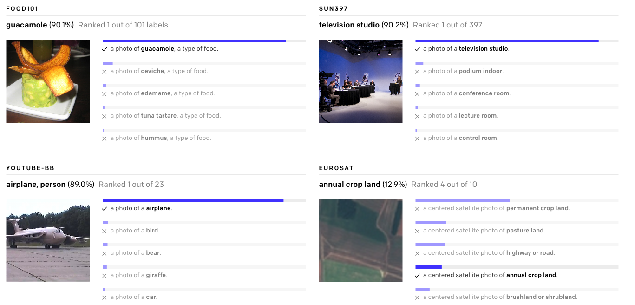This screenshot has width=635, height=305.
Task: Select the SUN397 dataset title
Action: [x=333, y=9]
